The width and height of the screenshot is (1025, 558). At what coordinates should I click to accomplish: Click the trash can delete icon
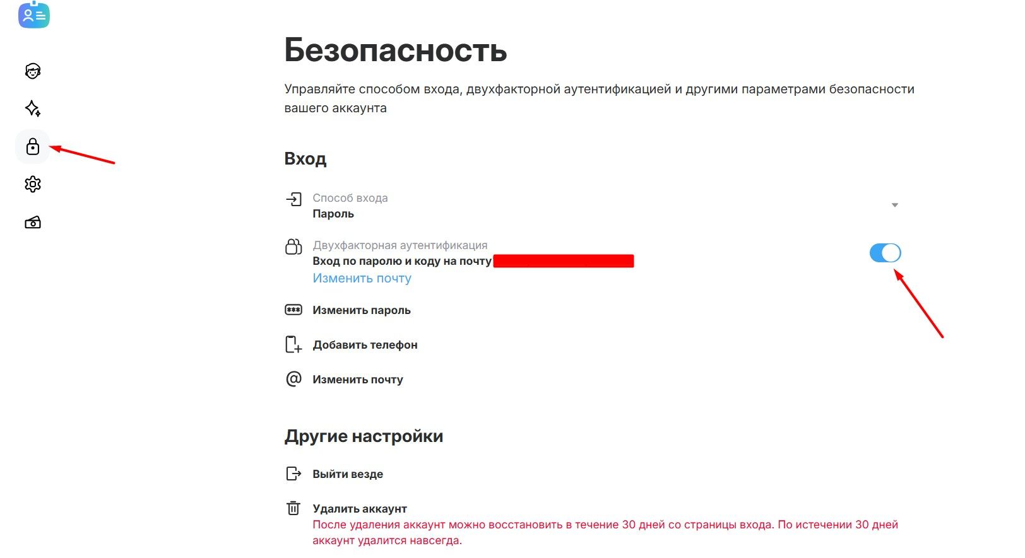(293, 508)
